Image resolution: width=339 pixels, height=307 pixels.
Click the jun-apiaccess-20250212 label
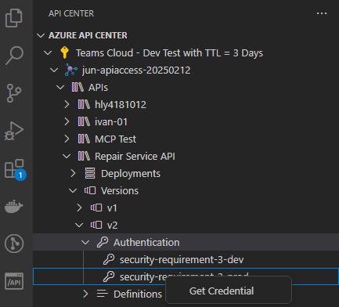pos(136,70)
